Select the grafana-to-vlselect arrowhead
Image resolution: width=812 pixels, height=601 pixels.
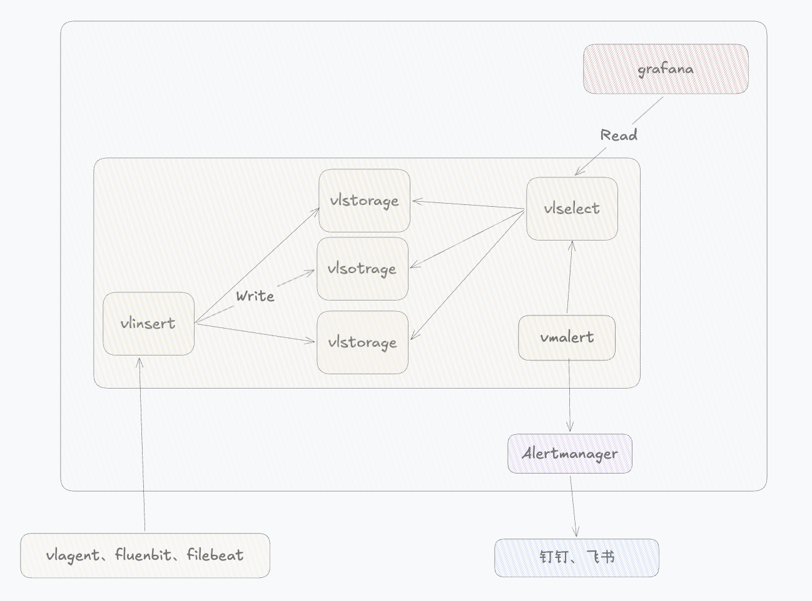pyautogui.click(x=578, y=172)
